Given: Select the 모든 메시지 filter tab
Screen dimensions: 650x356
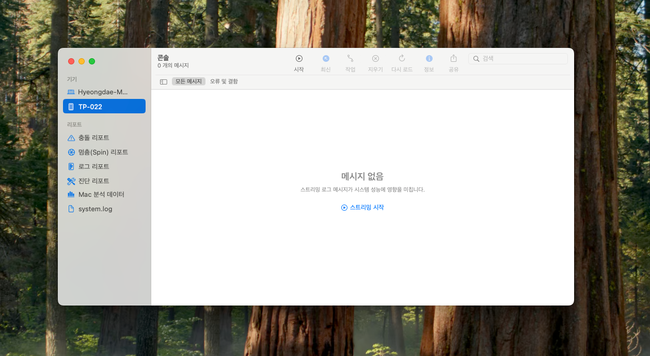Looking at the screenshot, I should (x=188, y=81).
